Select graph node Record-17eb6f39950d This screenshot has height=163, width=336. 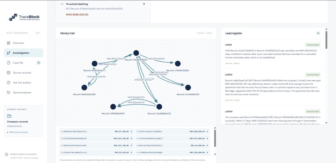click(x=136, y=53)
